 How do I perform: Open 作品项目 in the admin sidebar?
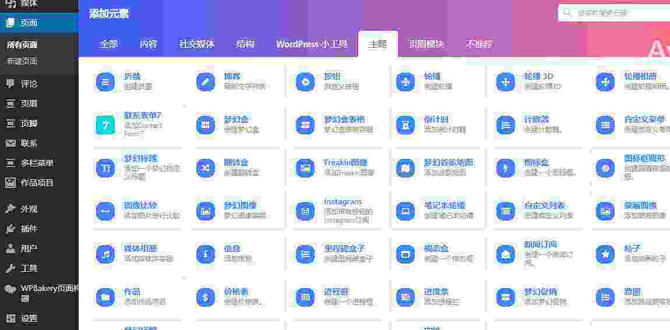[x=39, y=183]
